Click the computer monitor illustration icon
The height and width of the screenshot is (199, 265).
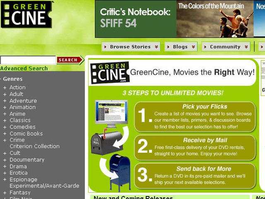[111, 114]
